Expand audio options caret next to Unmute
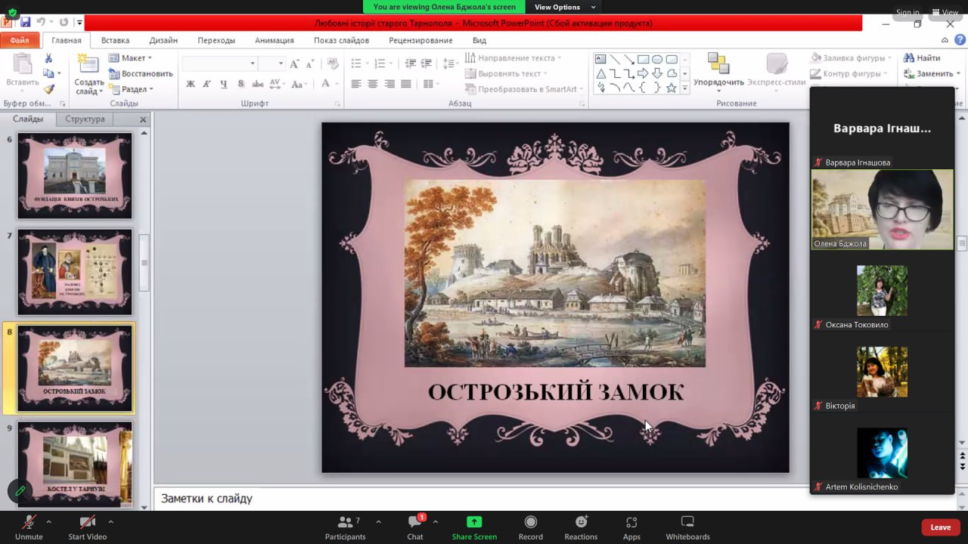Screen dimensions: 968x544 coord(48,521)
